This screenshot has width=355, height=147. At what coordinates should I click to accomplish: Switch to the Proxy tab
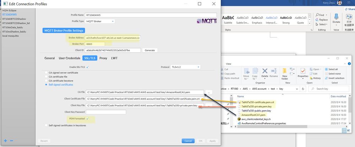click(x=103, y=58)
